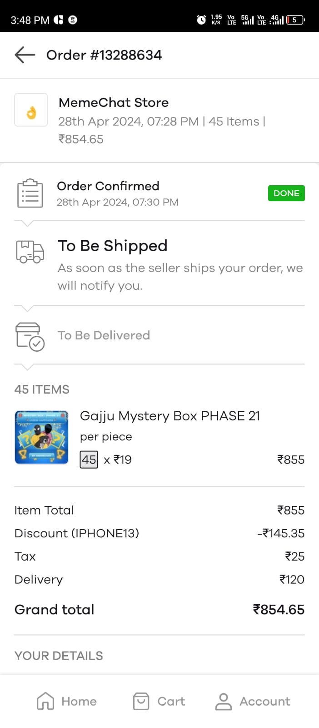Tap the Cart bag icon
Image resolution: width=319 pixels, height=728 pixels.
coord(141,701)
